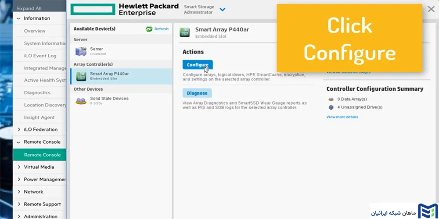This screenshot has height=219, width=439.
Task: Click the Available Device(s) heading
Action: click(x=94, y=29)
